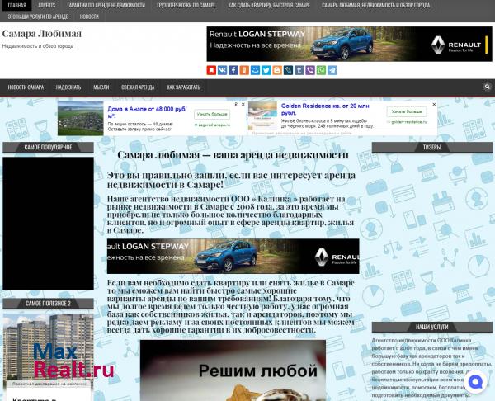Share on Moi Mir smiley icon

[x=255, y=70]
